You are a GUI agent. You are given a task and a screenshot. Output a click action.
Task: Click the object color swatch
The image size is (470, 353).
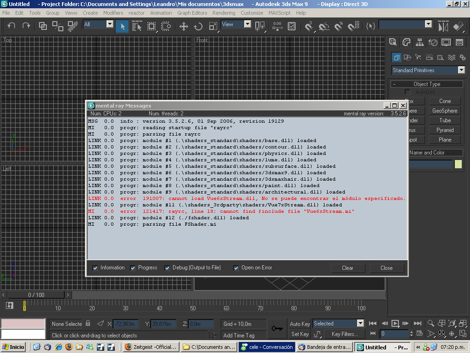pos(458,164)
